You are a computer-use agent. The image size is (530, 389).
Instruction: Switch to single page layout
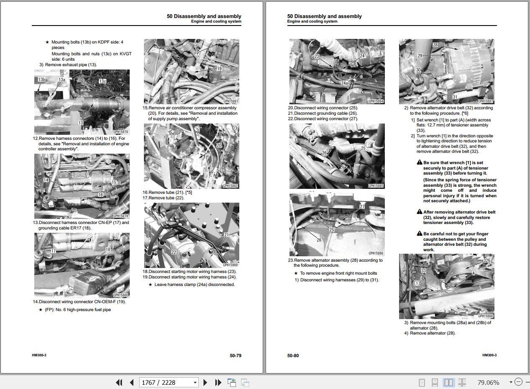click(x=422, y=382)
